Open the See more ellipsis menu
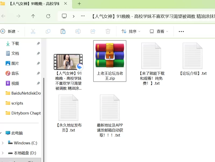Viewport: 215px width, 162px height. [181, 31]
